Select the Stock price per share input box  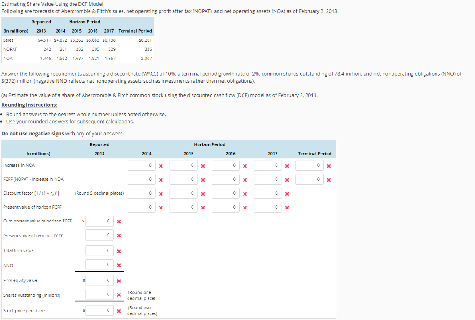pyautogui.click(x=98, y=310)
